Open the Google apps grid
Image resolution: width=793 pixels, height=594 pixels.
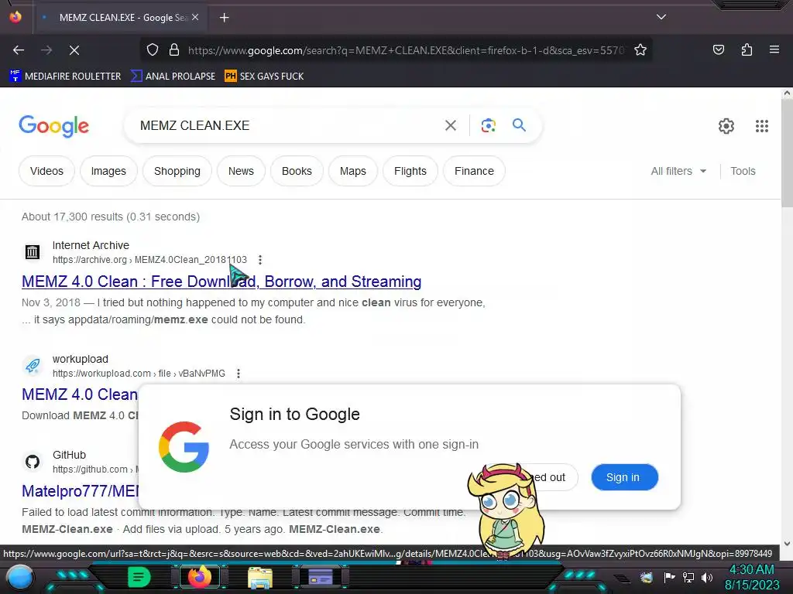(x=762, y=126)
